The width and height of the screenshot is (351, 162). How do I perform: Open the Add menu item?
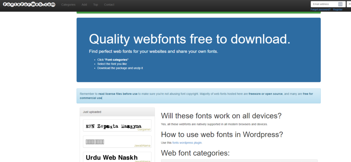[x=84, y=4]
